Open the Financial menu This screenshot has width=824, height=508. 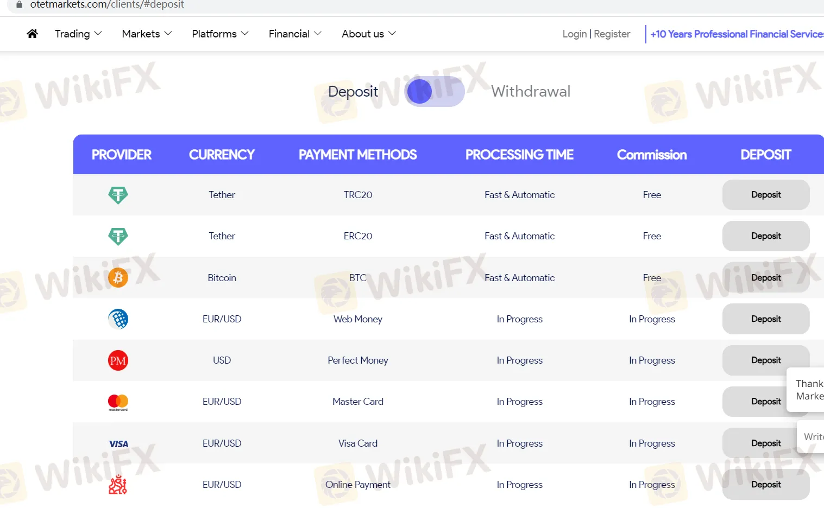(x=295, y=34)
